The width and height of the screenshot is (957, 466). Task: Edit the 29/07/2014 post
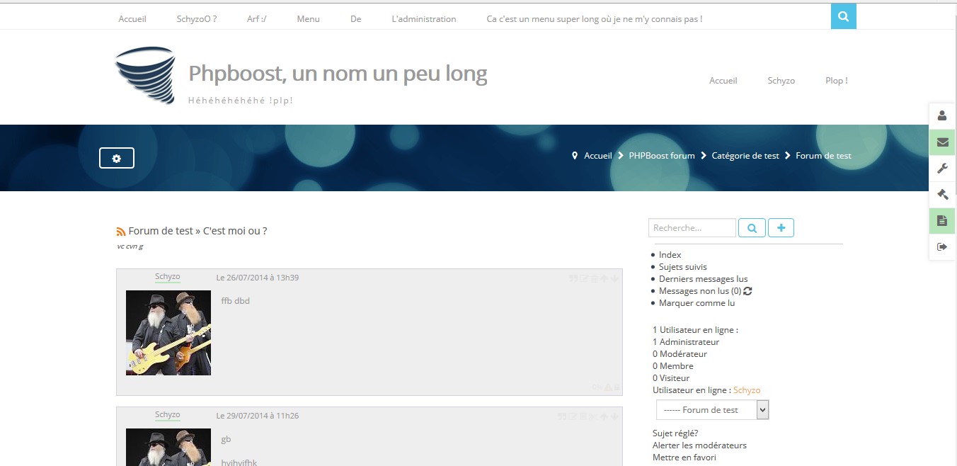pyautogui.click(x=573, y=416)
